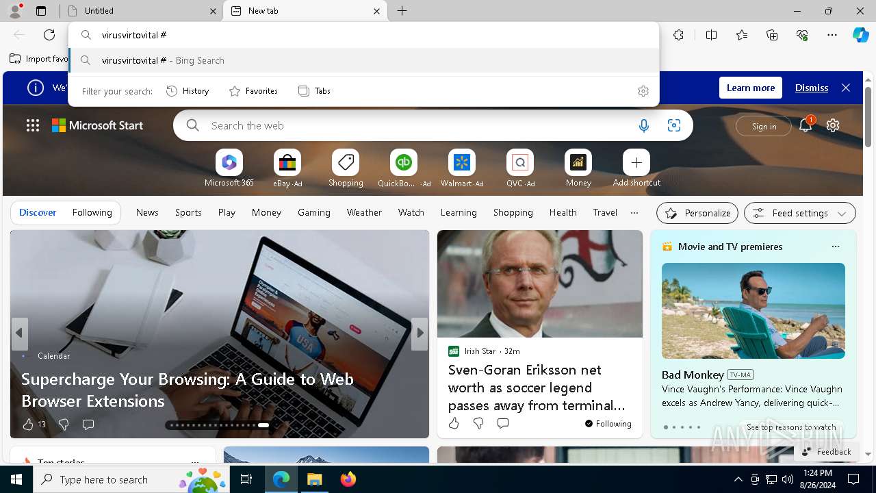Screen dimensions: 876x493
Task: Open tab actions menu icon
Action: pos(41,11)
